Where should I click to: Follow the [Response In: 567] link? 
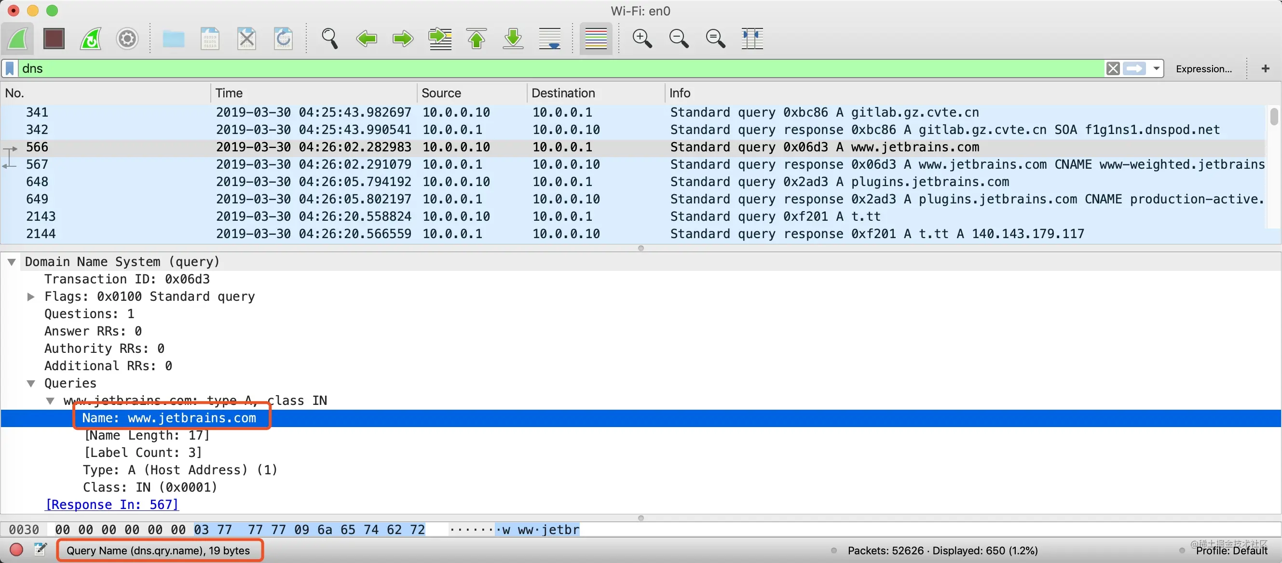coord(111,505)
